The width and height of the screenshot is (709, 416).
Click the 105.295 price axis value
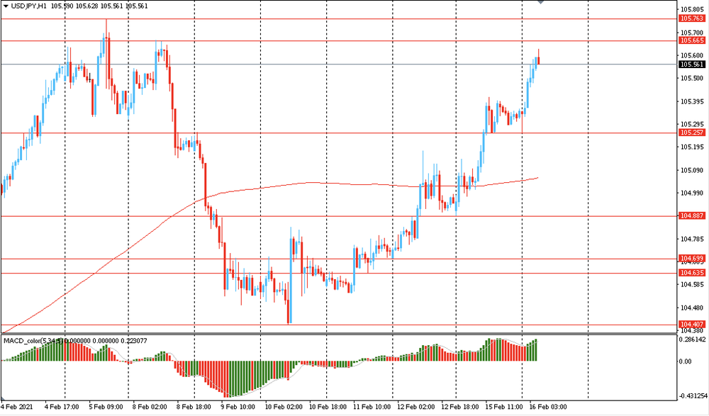(x=692, y=124)
